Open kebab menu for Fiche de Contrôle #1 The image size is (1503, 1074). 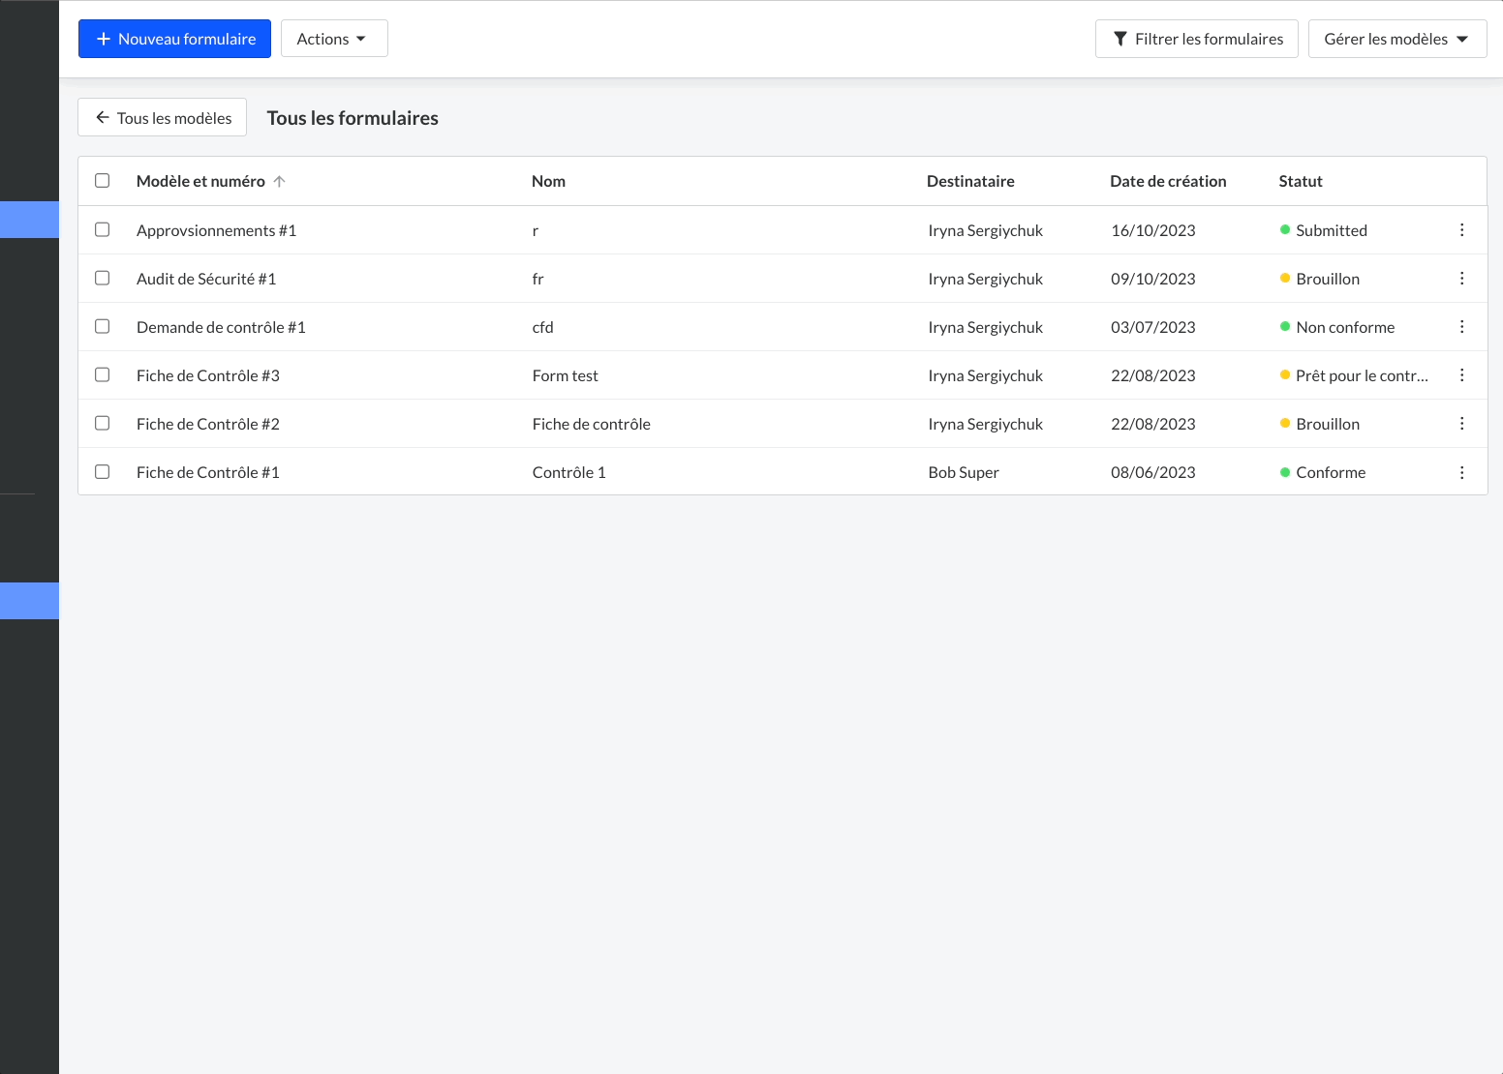tap(1461, 472)
